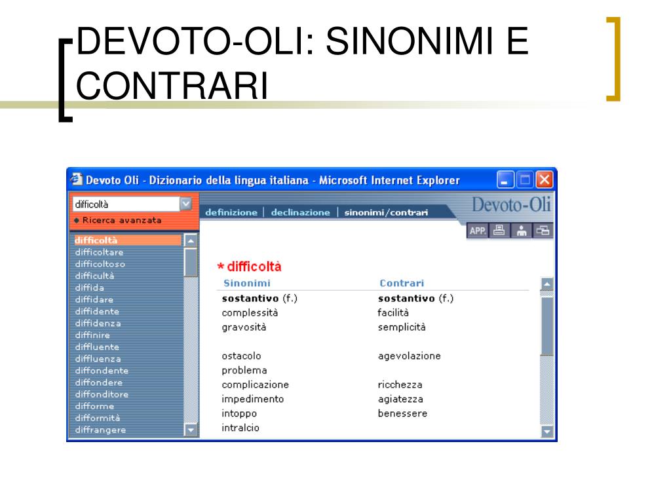Click the word list scrollbar thumb

191,262
